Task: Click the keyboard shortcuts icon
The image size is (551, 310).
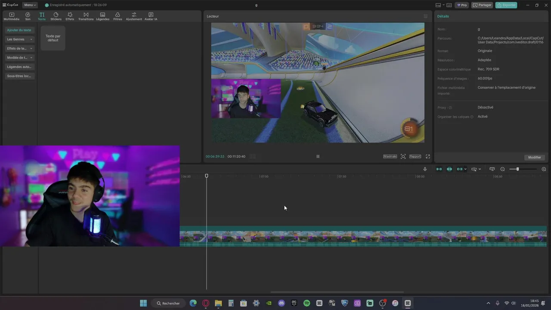Action: tap(449, 5)
